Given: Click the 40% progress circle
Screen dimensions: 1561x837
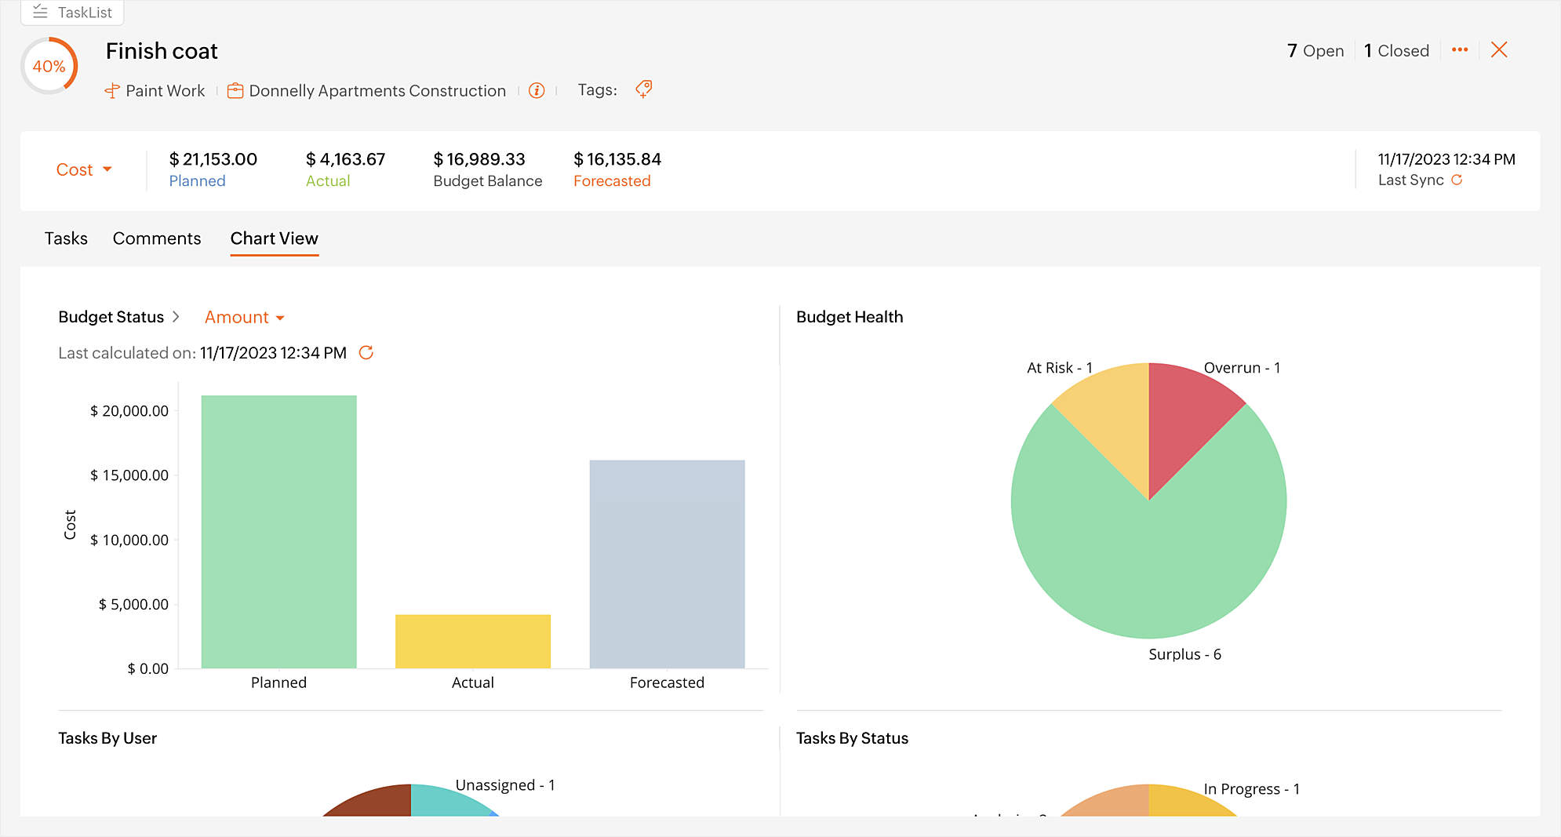Looking at the screenshot, I should click(49, 67).
